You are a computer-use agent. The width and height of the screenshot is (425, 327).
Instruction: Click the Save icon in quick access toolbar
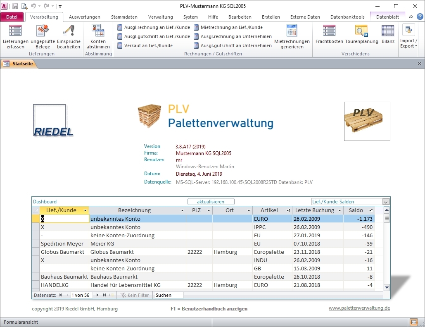click(x=15, y=6)
